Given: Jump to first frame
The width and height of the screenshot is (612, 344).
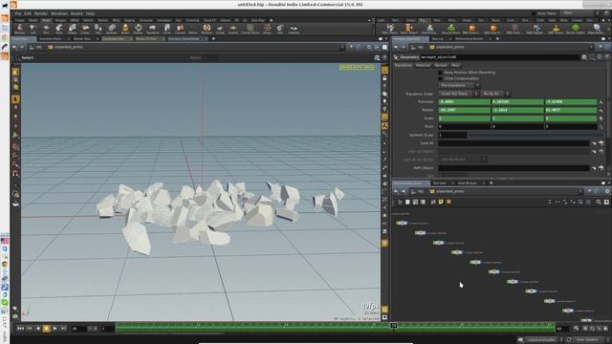Looking at the screenshot, I should click(x=20, y=329).
